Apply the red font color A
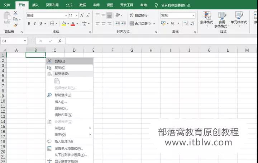This screenshot has height=163, width=258. [x=73, y=24]
